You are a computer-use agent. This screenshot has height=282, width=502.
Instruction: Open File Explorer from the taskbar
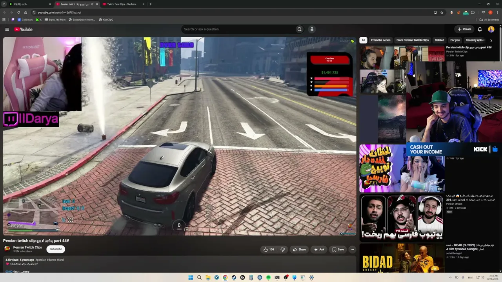pos(208,278)
